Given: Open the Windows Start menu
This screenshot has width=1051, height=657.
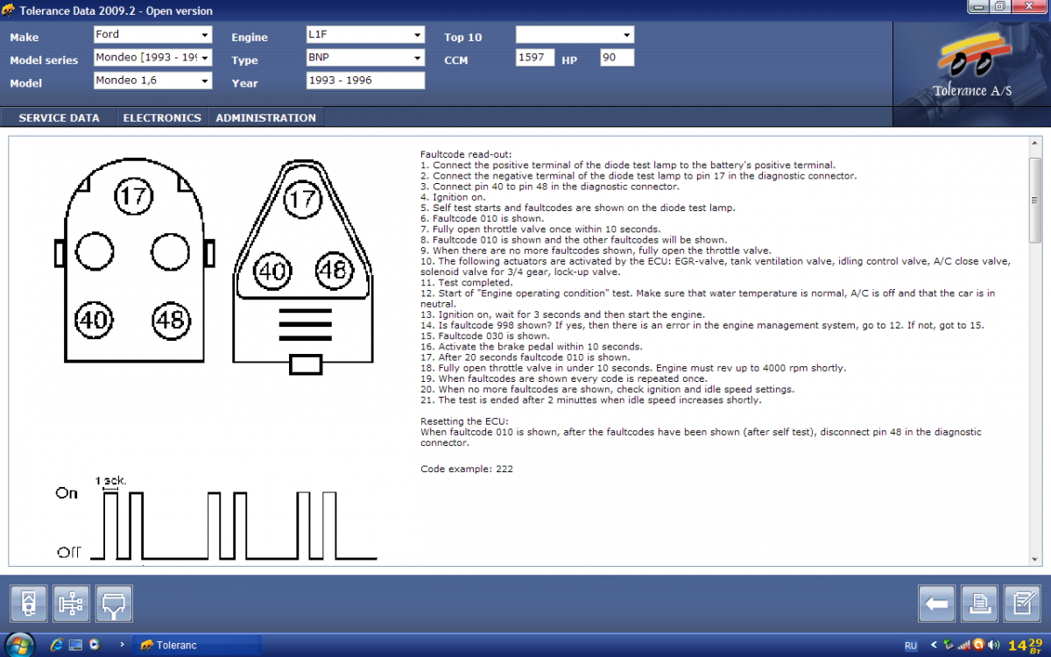Looking at the screenshot, I should 18,645.
